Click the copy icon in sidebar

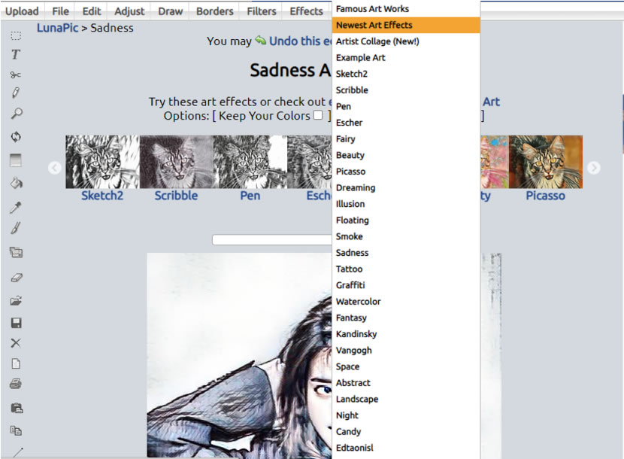16,430
